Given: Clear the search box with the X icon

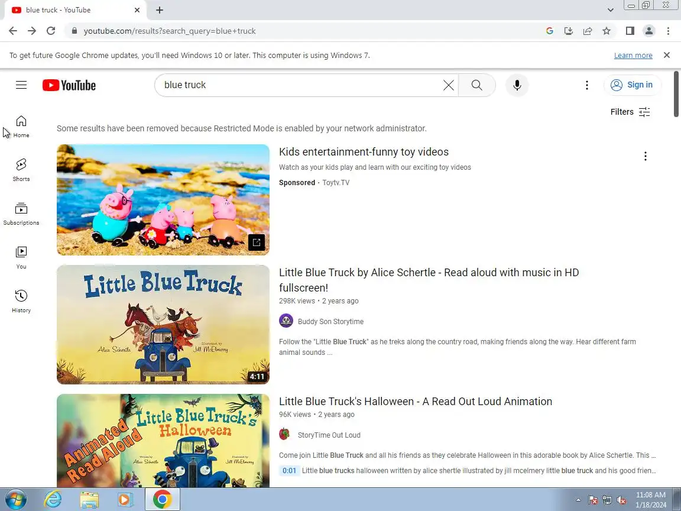Looking at the screenshot, I should point(449,85).
